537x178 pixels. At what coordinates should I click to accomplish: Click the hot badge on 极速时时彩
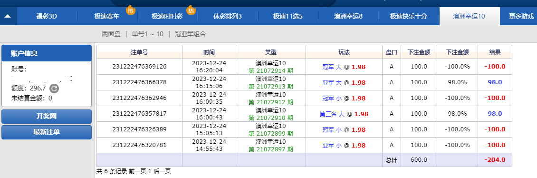click(191, 10)
